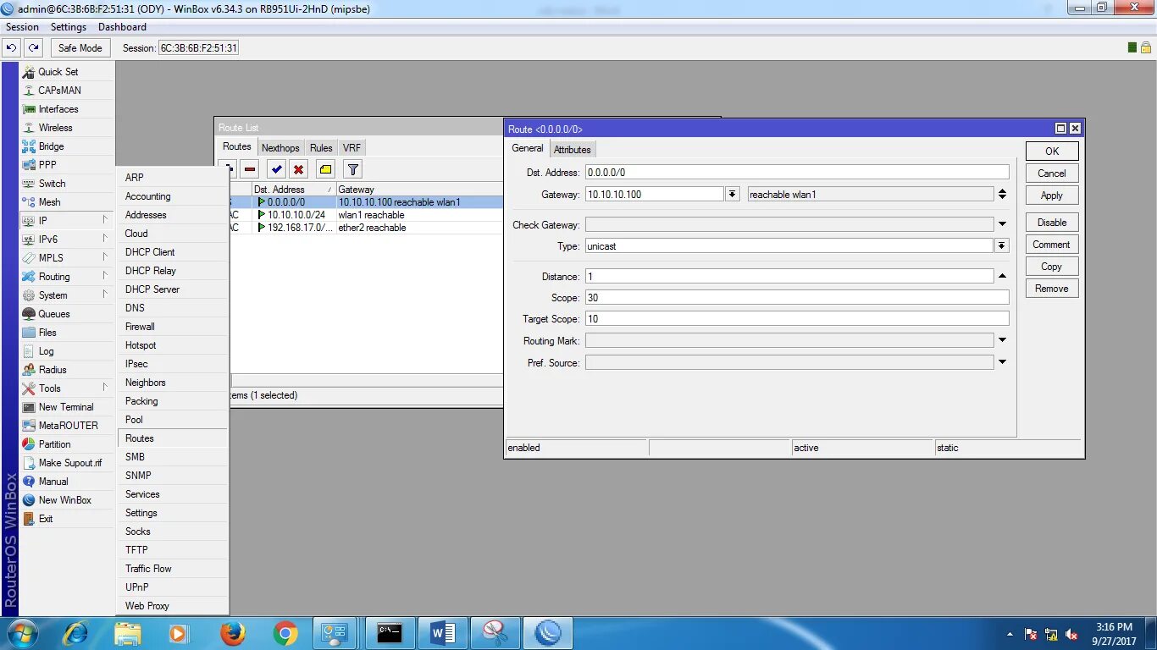The height and width of the screenshot is (650, 1157).
Task: Click Exit in the sidebar
Action: tap(66, 519)
